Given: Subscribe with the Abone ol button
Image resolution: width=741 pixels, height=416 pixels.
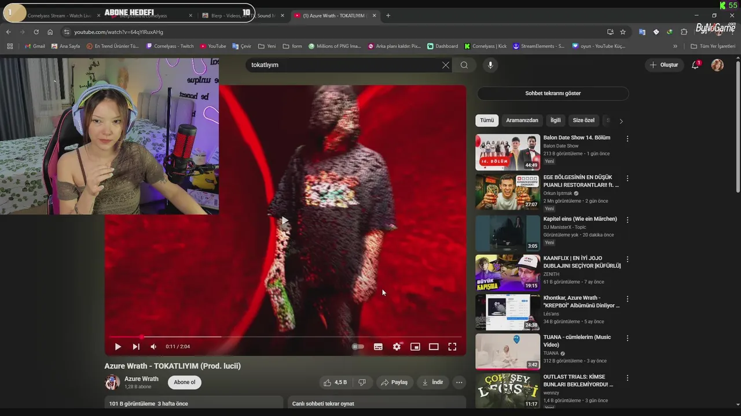Looking at the screenshot, I should pos(185,382).
